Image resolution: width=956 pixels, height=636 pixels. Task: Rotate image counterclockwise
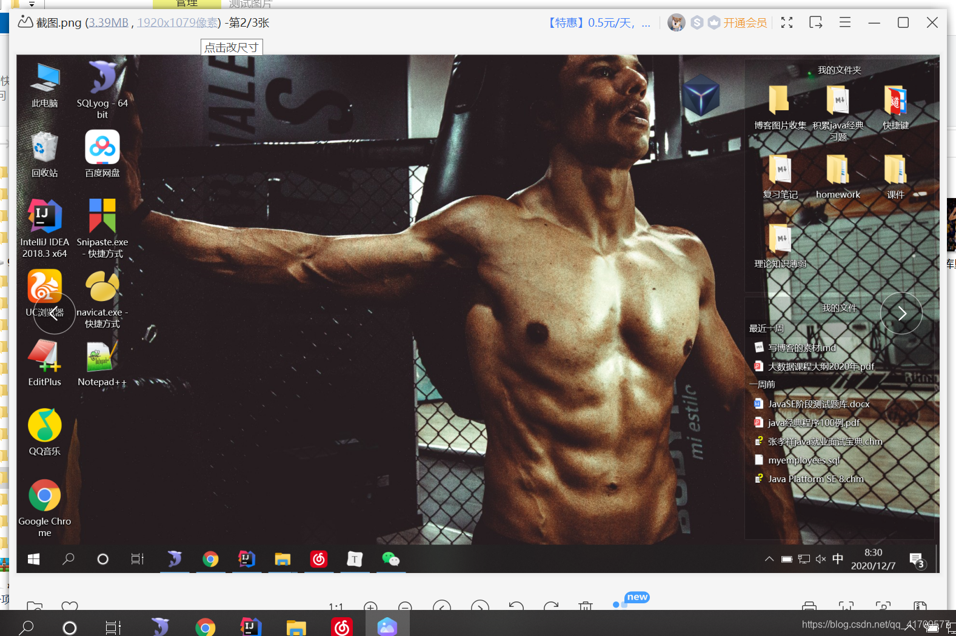(x=516, y=606)
